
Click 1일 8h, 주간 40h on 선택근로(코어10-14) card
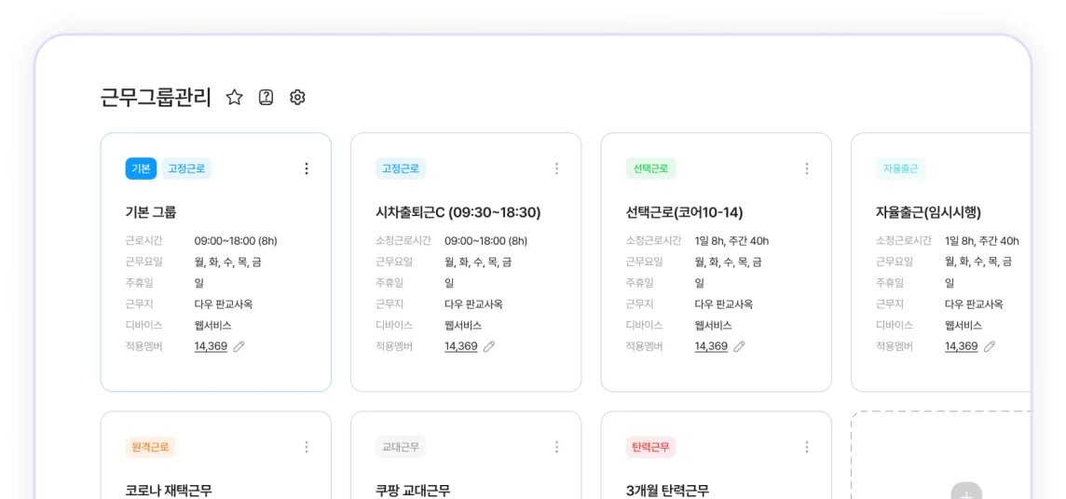(x=732, y=241)
